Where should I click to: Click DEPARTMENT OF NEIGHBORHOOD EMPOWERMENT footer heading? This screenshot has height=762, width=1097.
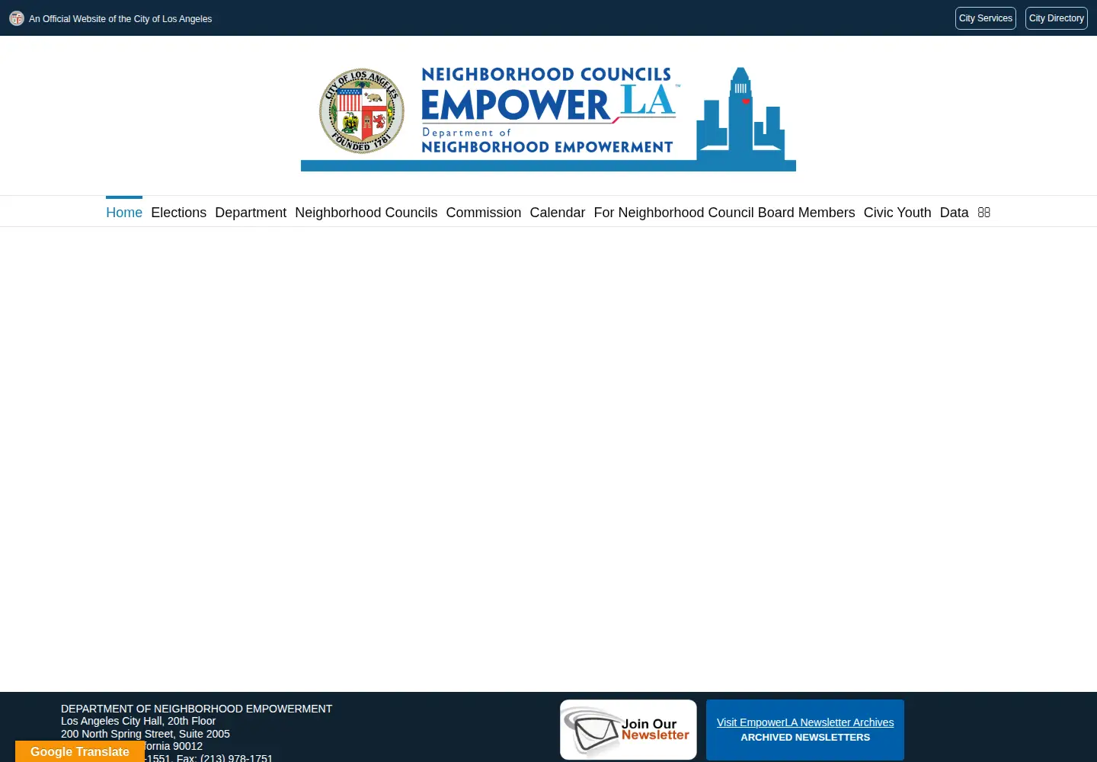(197, 709)
